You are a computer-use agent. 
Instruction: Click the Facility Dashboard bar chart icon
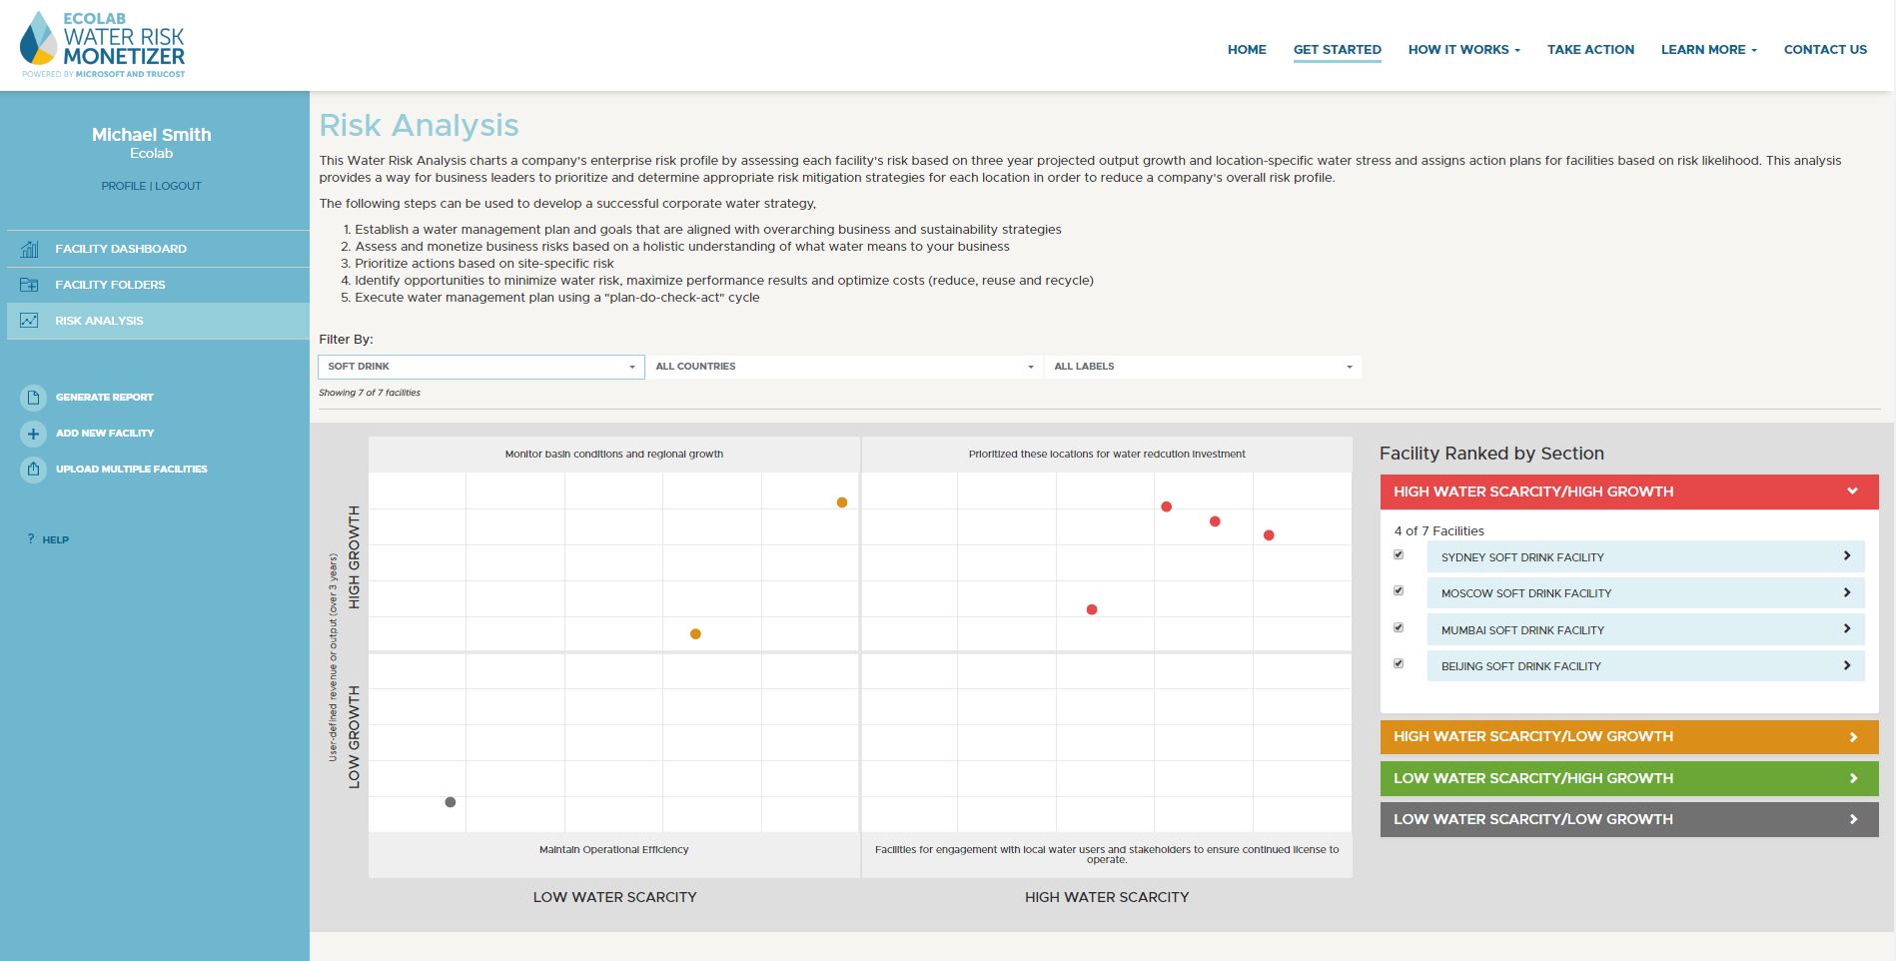click(29, 249)
